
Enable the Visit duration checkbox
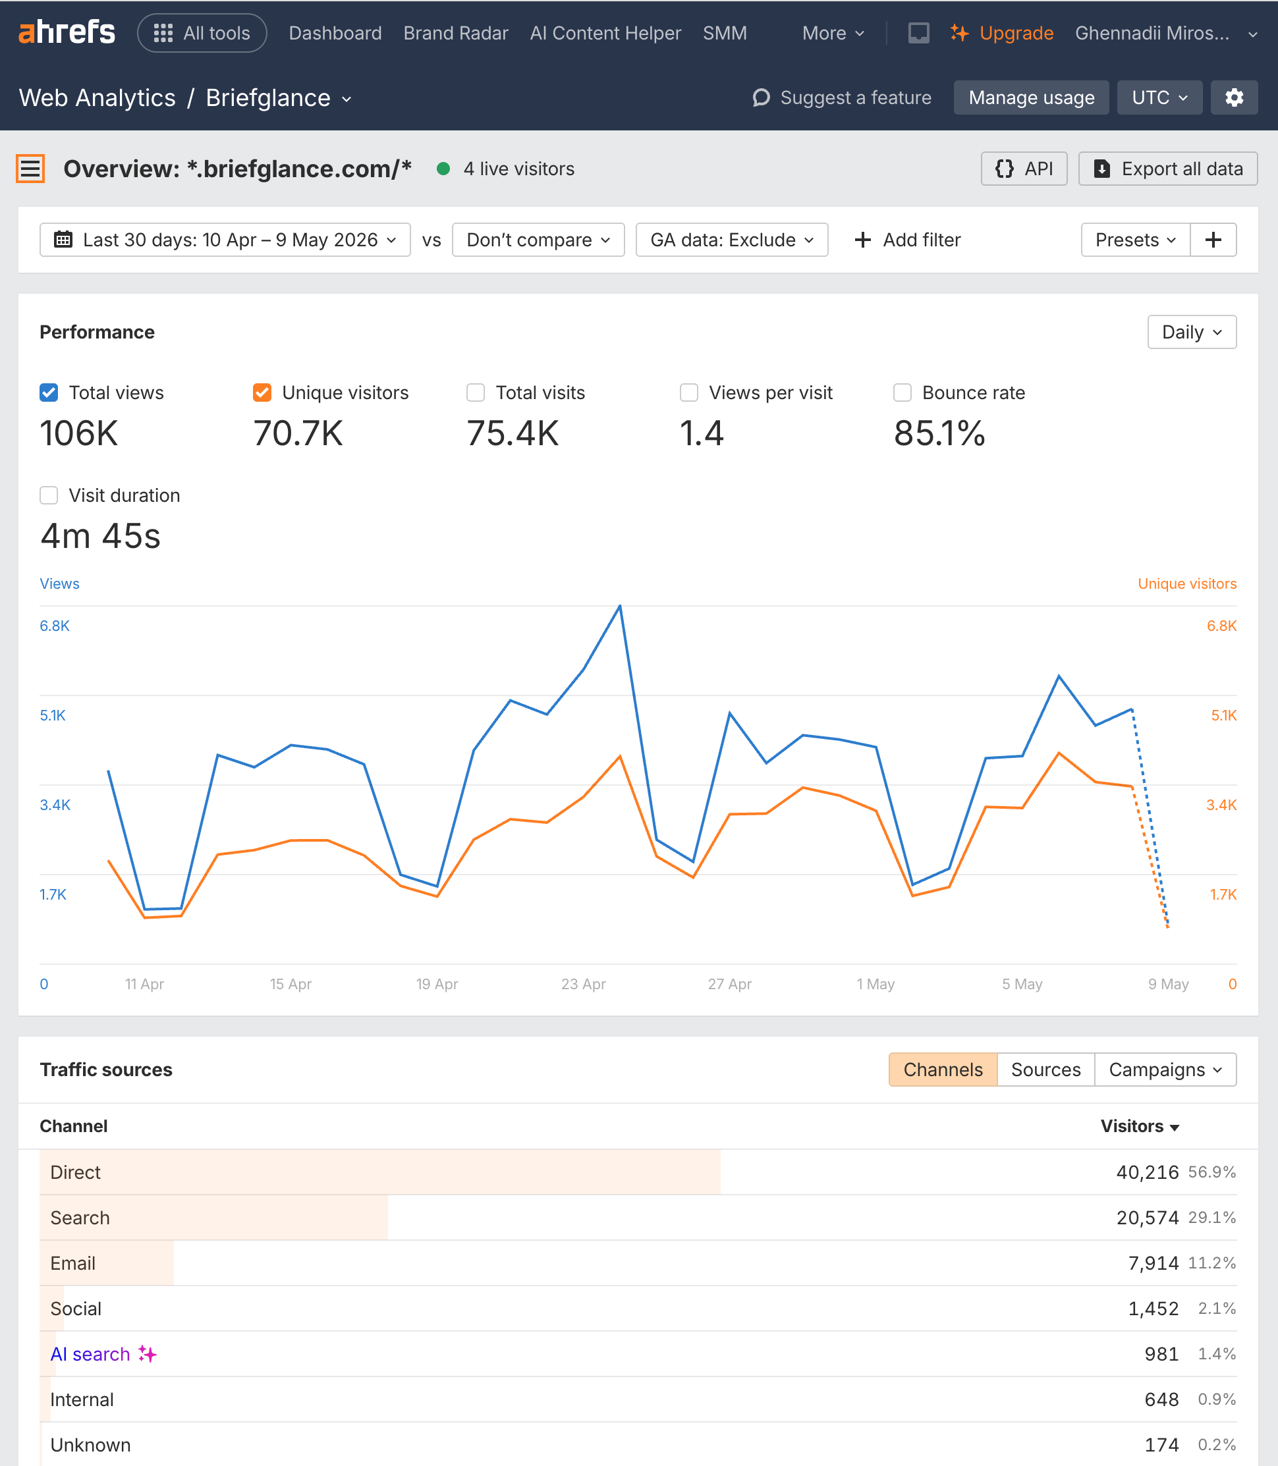click(49, 495)
